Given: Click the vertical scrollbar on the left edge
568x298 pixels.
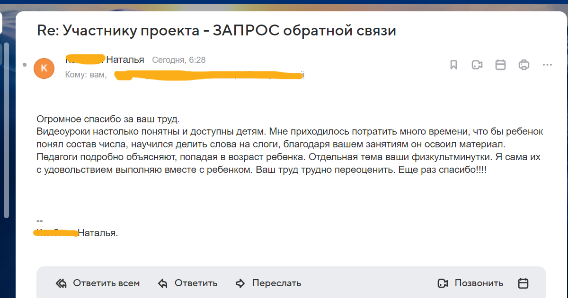Looking at the screenshot, I should click(x=6, y=130).
